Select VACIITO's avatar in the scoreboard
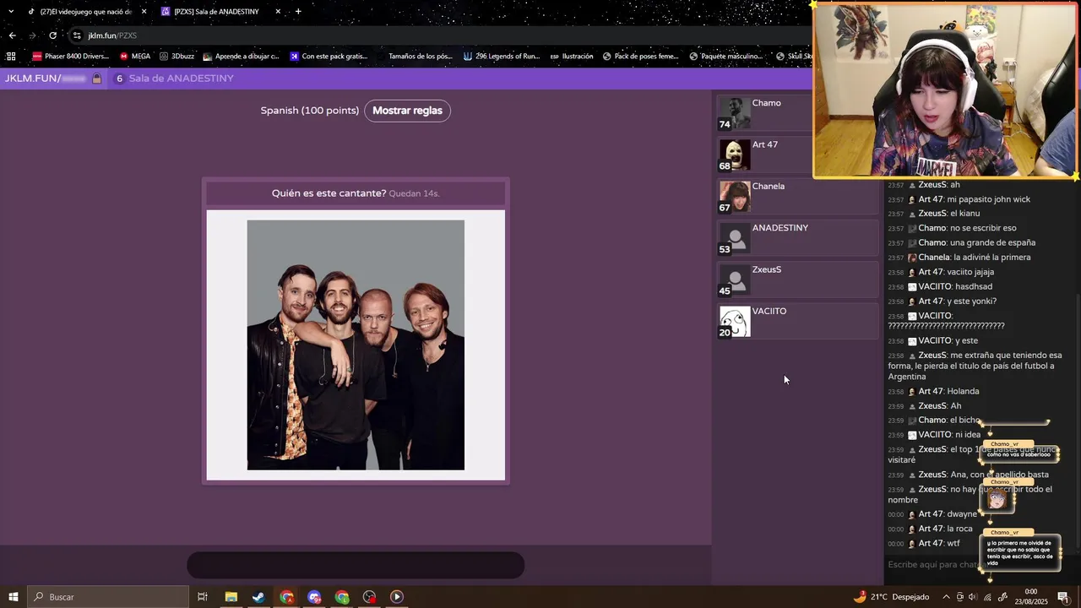1081x608 pixels. (x=735, y=321)
